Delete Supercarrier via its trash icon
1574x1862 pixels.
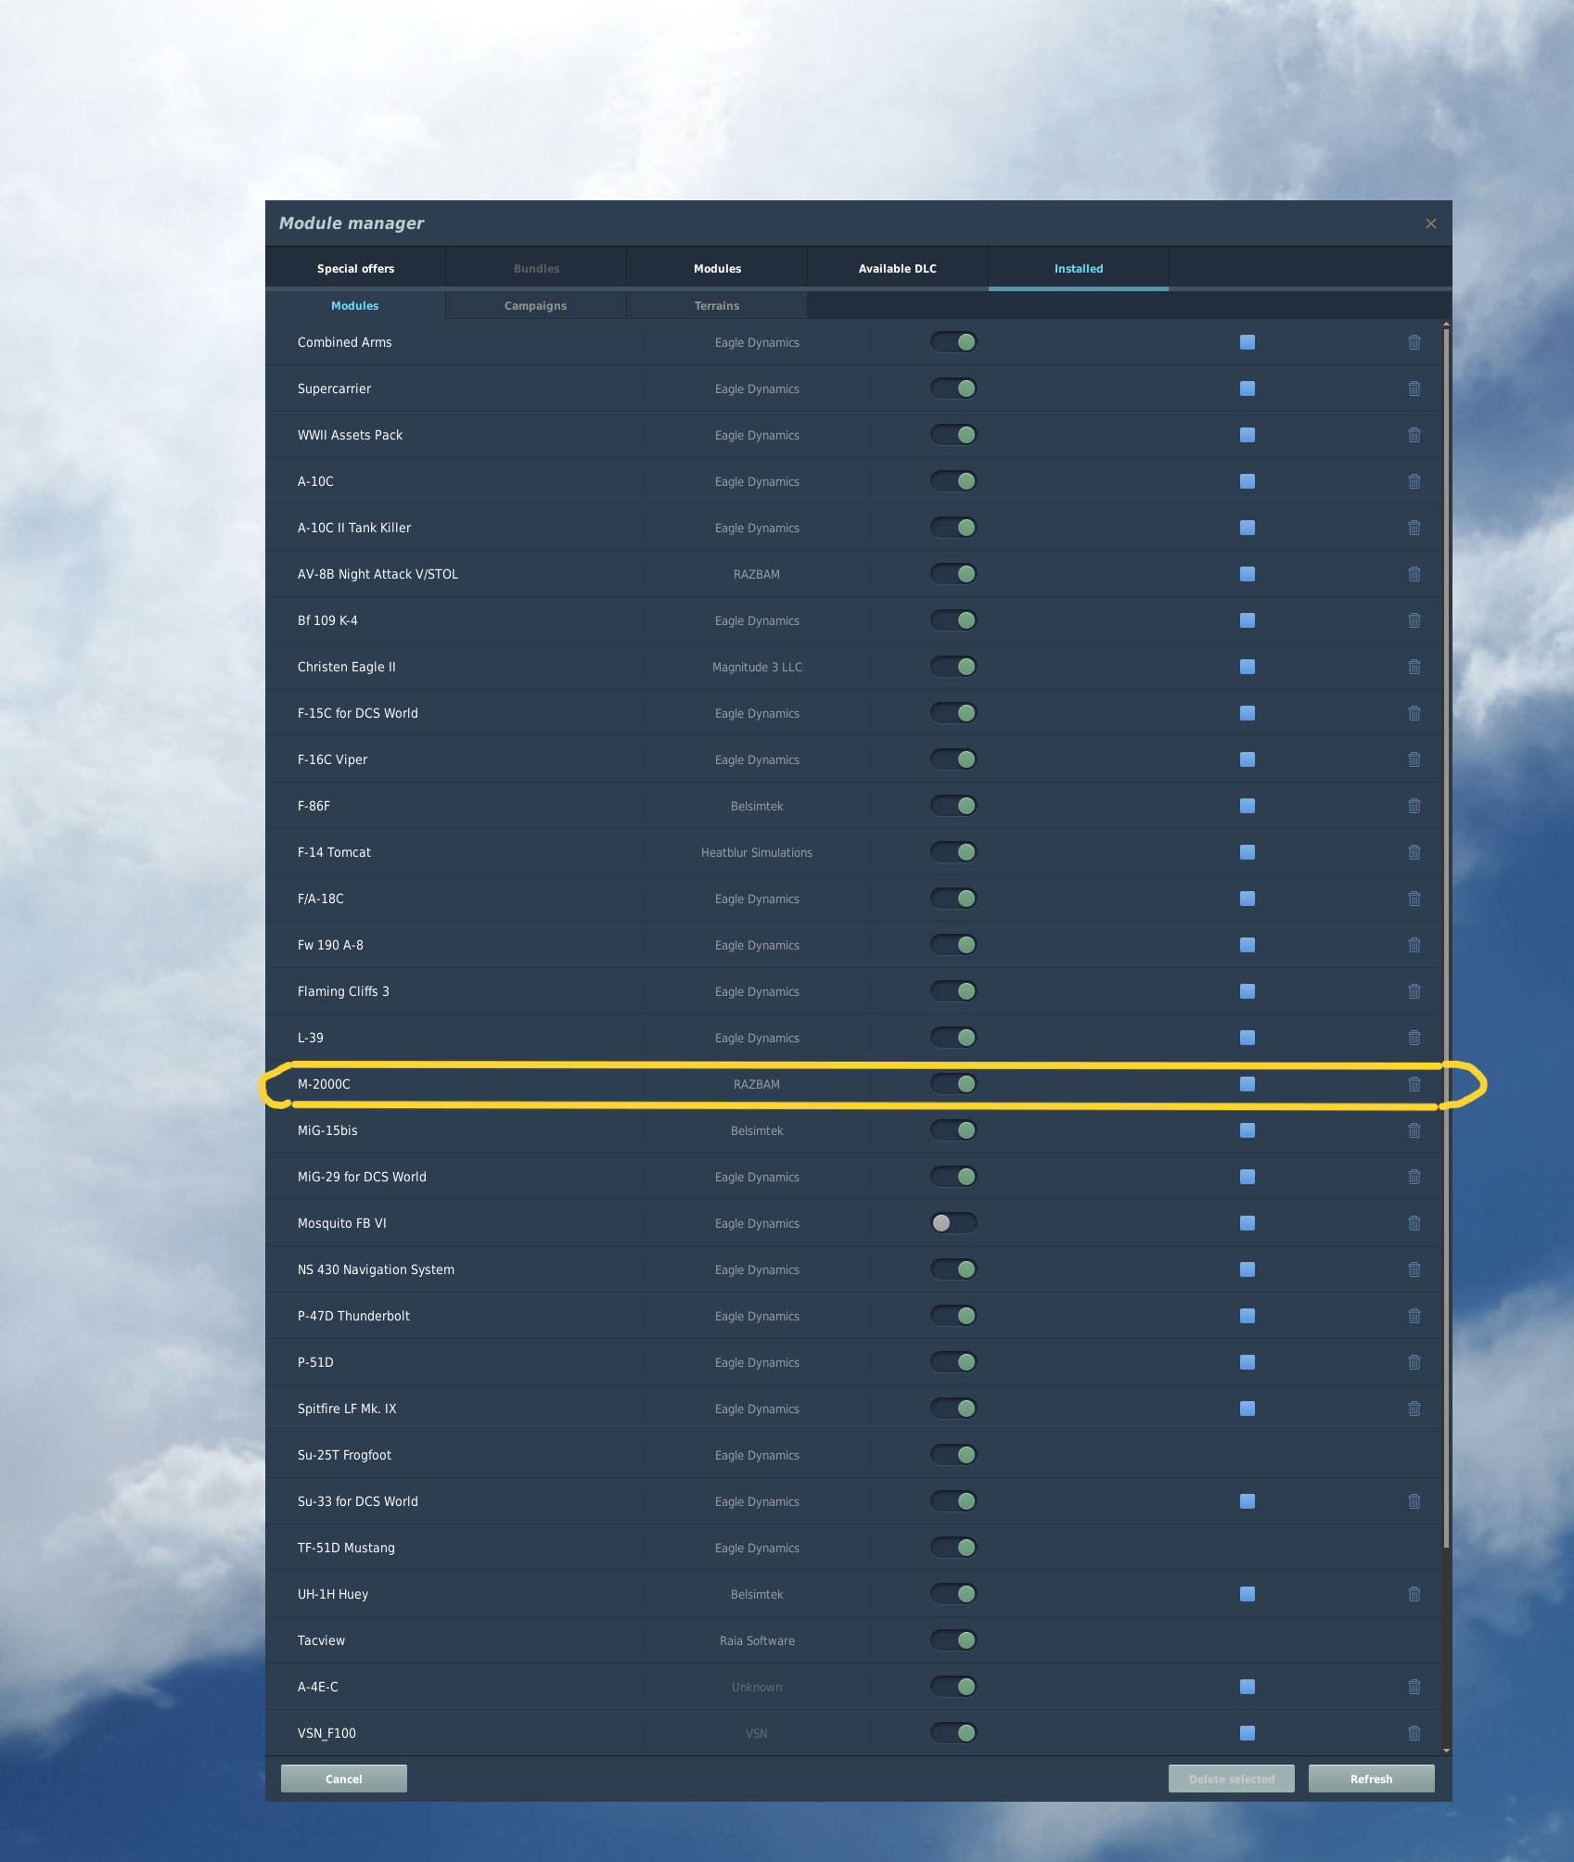click(1414, 389)
